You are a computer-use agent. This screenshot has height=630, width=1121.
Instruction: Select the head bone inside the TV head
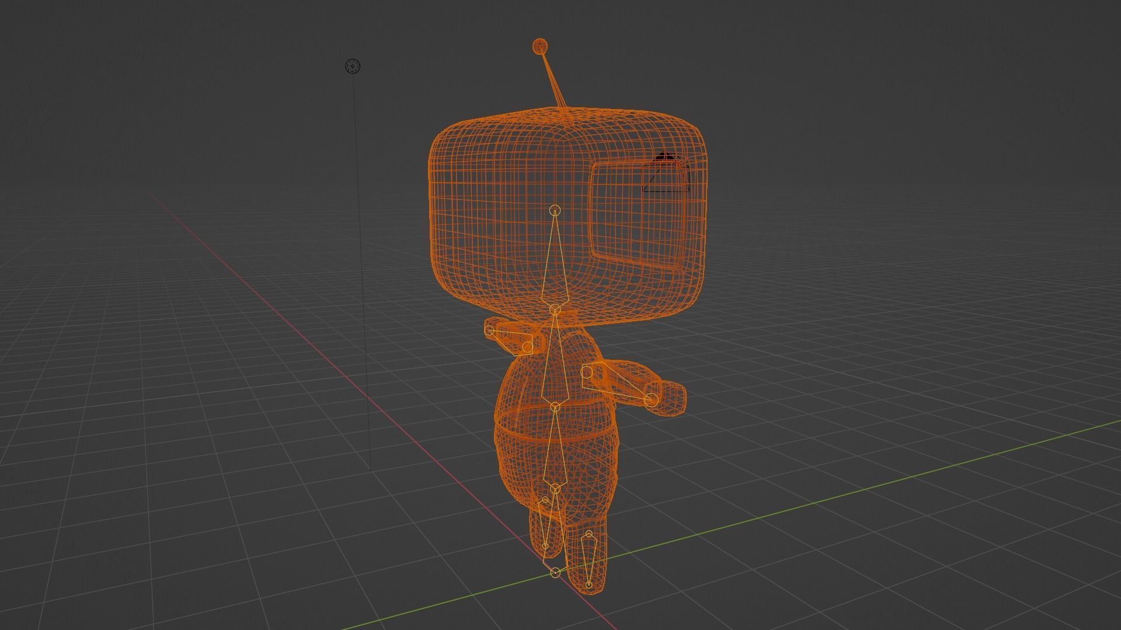click(x=555, y=260)
